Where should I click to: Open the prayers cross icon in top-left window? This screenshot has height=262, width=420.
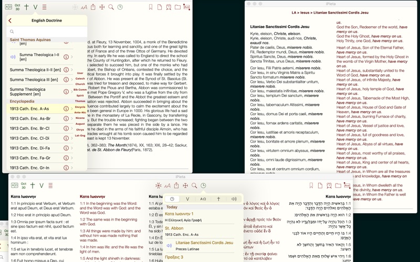26,7
